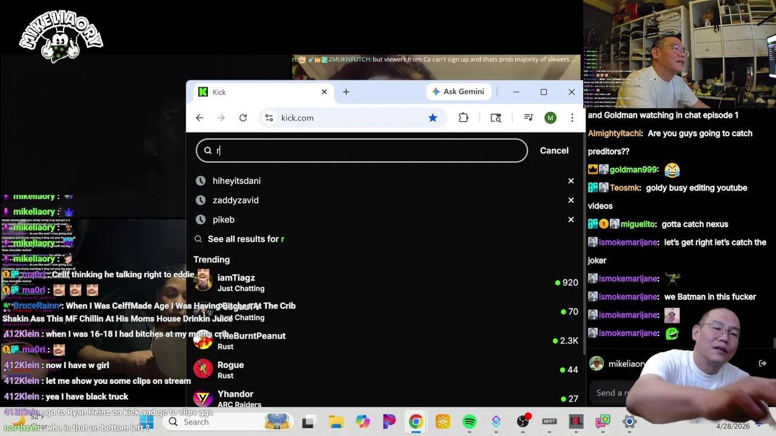Open Spotify from the taskbar
Screen dimensions: 776x436
coord(469,422)
